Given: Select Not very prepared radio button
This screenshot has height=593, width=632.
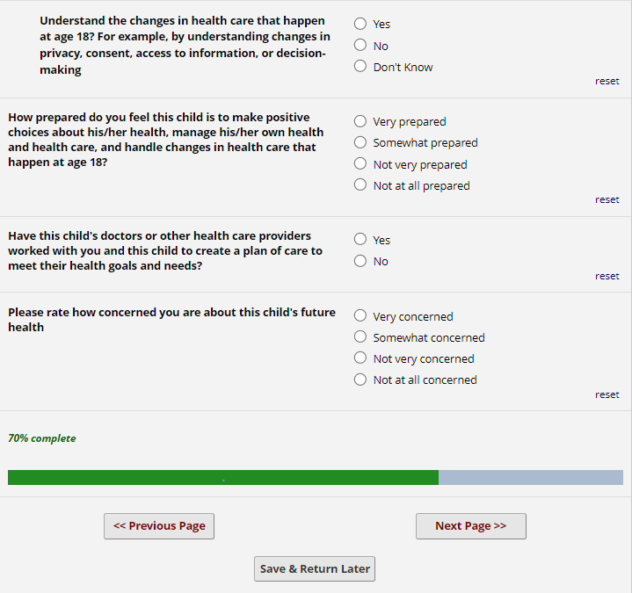Looking at the screenshot, I should coord(360,164).
